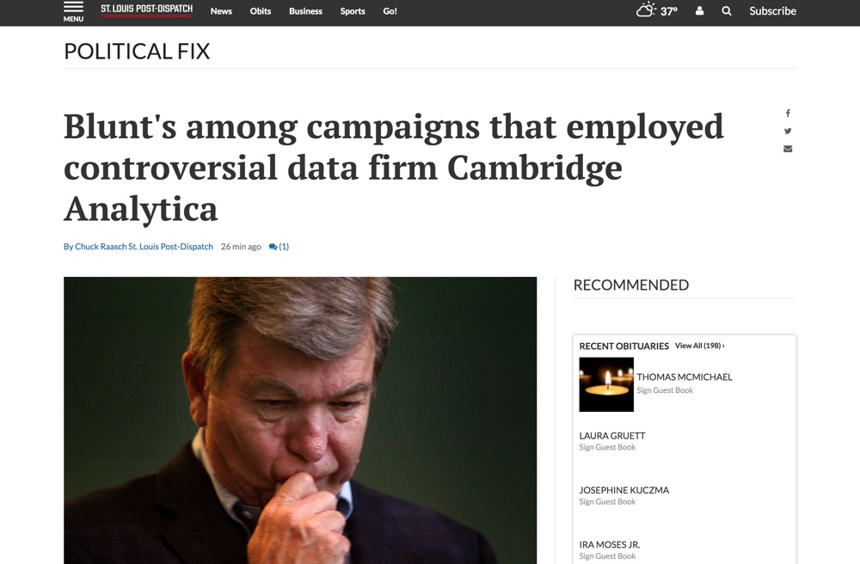Open the weather forecast icon
This screenshot has height=564, width=860.
(647, 10)
